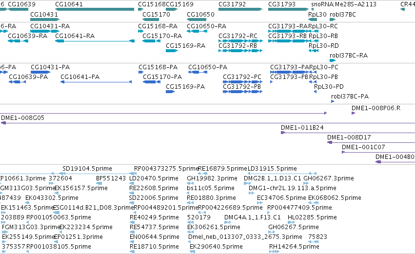415x254 pixels.
Task: Click the DME1-008D17 clone label
Action: point(349,137)
